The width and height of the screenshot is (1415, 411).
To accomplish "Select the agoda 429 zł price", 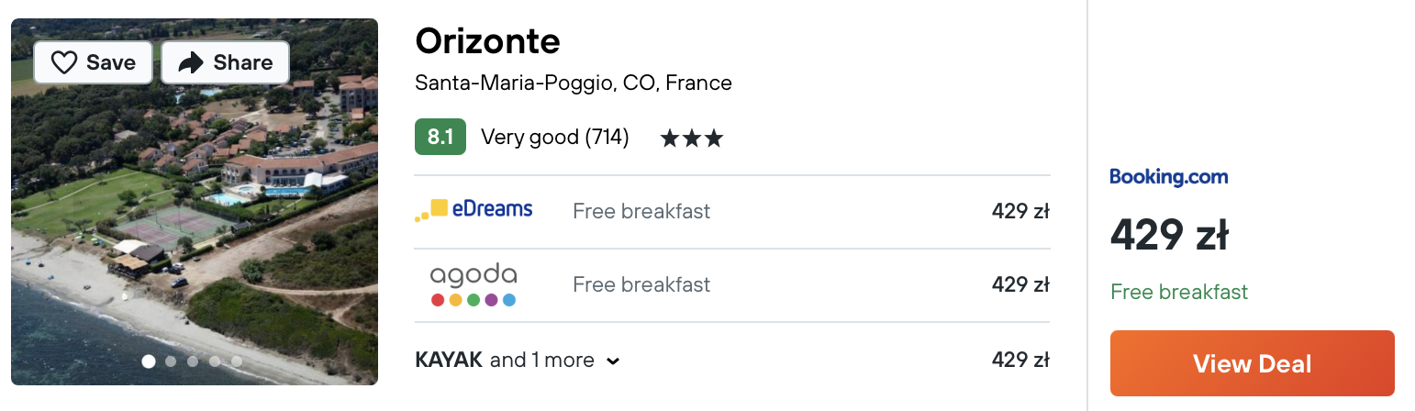I will 1020,284.
